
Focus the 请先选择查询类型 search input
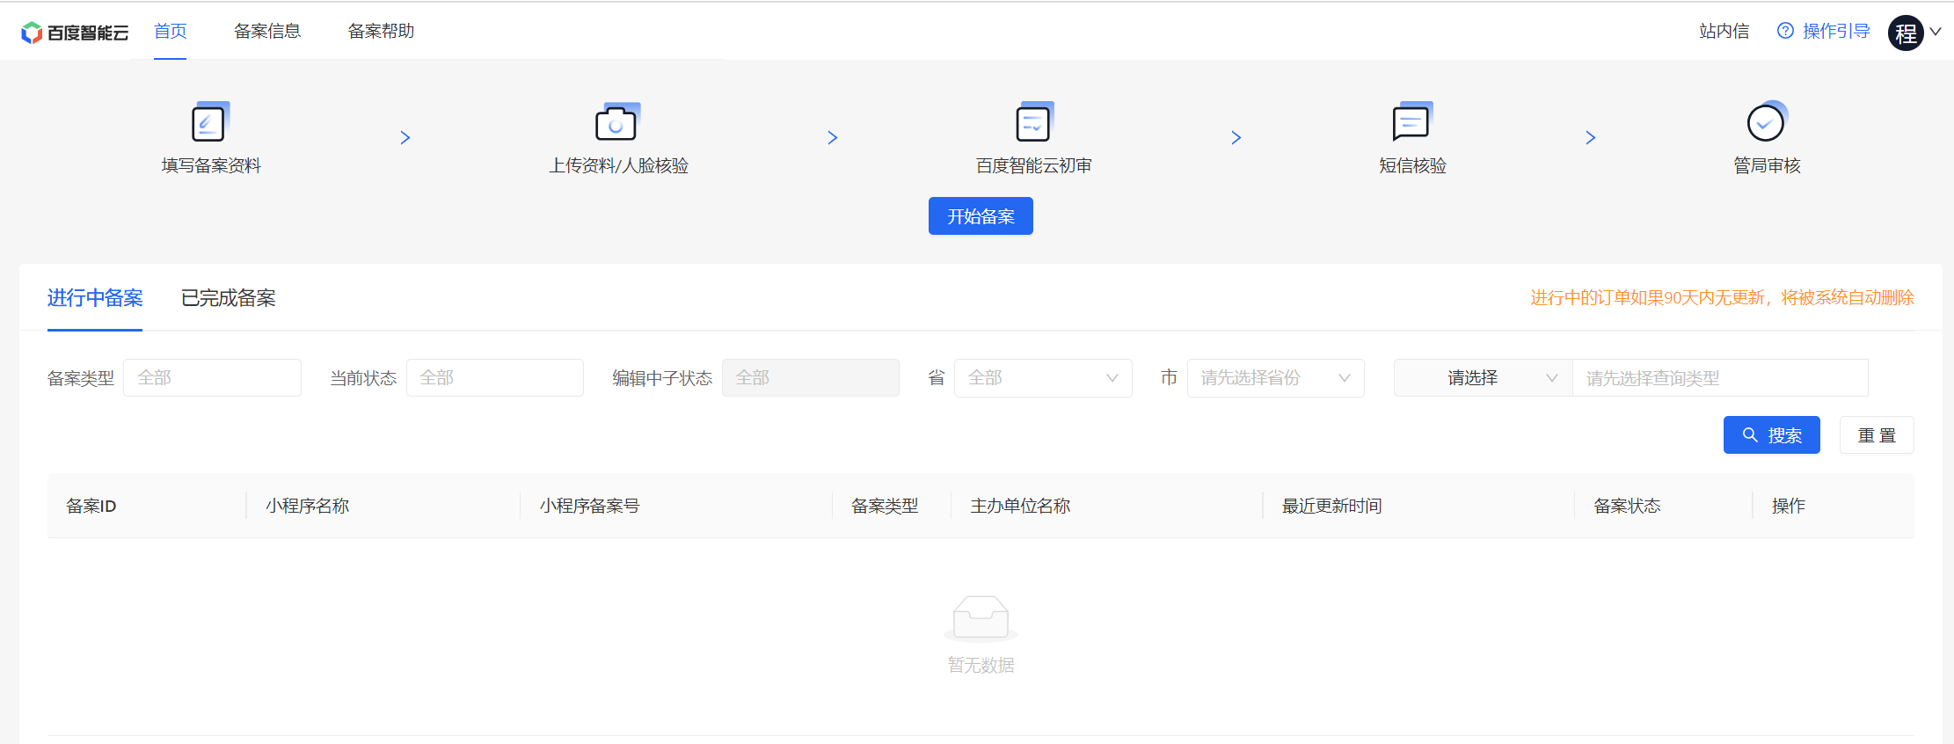coord(1719,378)
